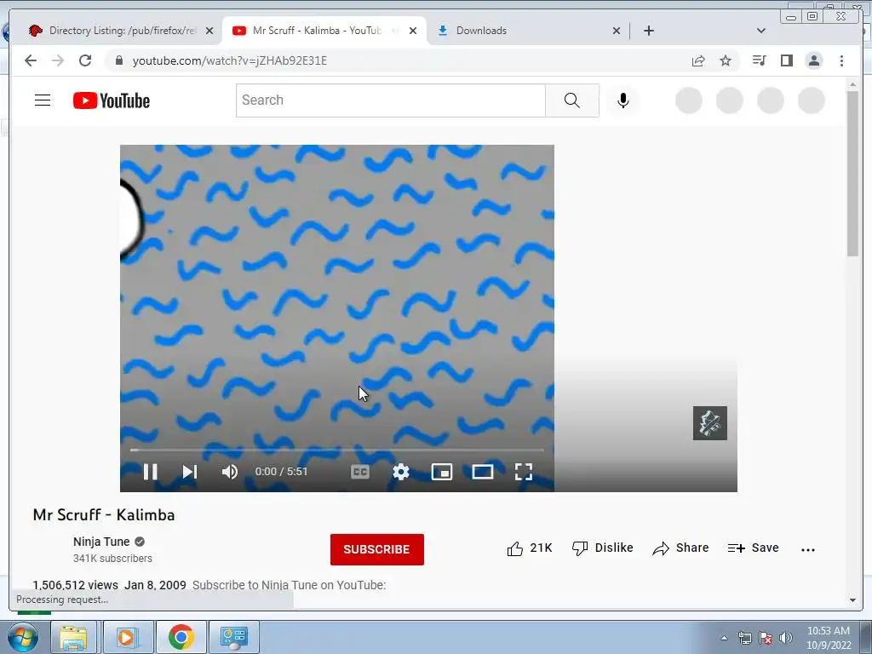The height and width of the screenshot is (654, 872).
Task: Share the video
Action: pyautogui.click(x=680, y=548)
